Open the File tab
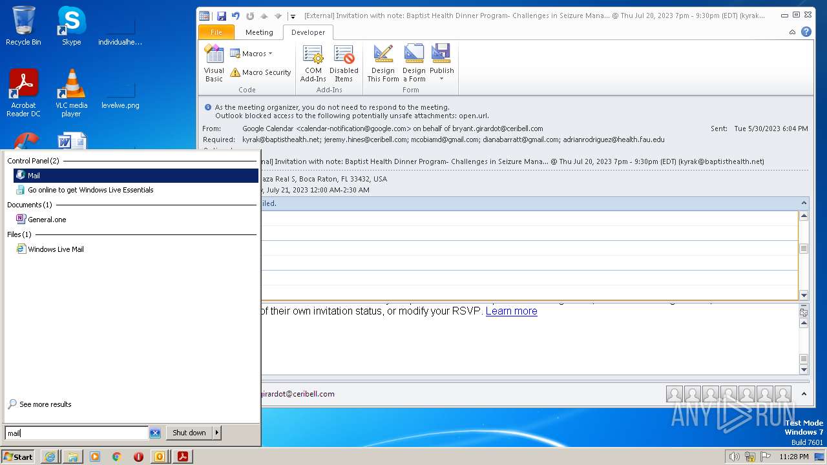827x465 pixels. 216,32
